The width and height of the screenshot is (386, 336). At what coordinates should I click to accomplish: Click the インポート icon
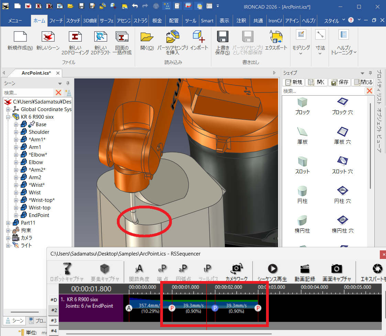tap(199, 36)
